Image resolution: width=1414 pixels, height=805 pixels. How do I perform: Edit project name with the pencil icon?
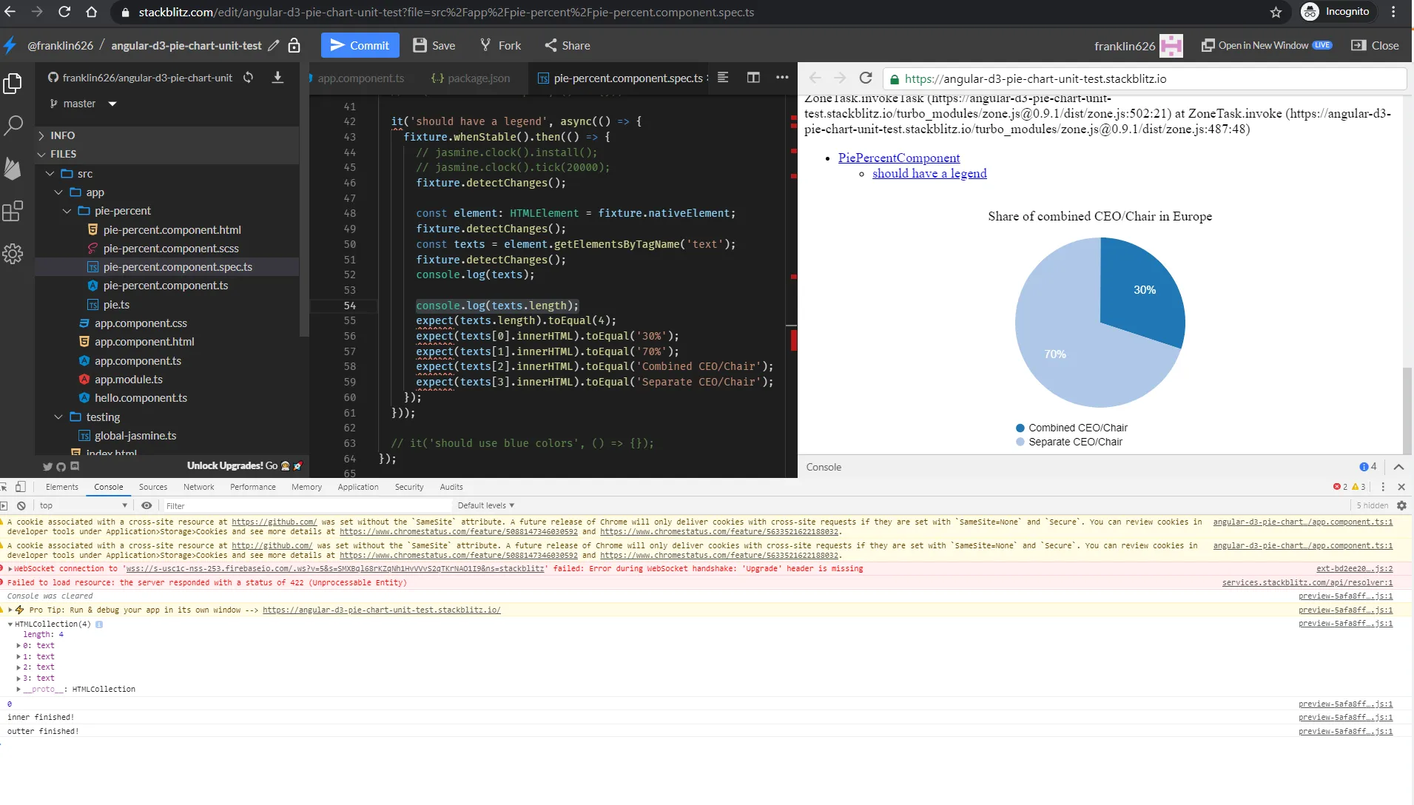(274, 46)
